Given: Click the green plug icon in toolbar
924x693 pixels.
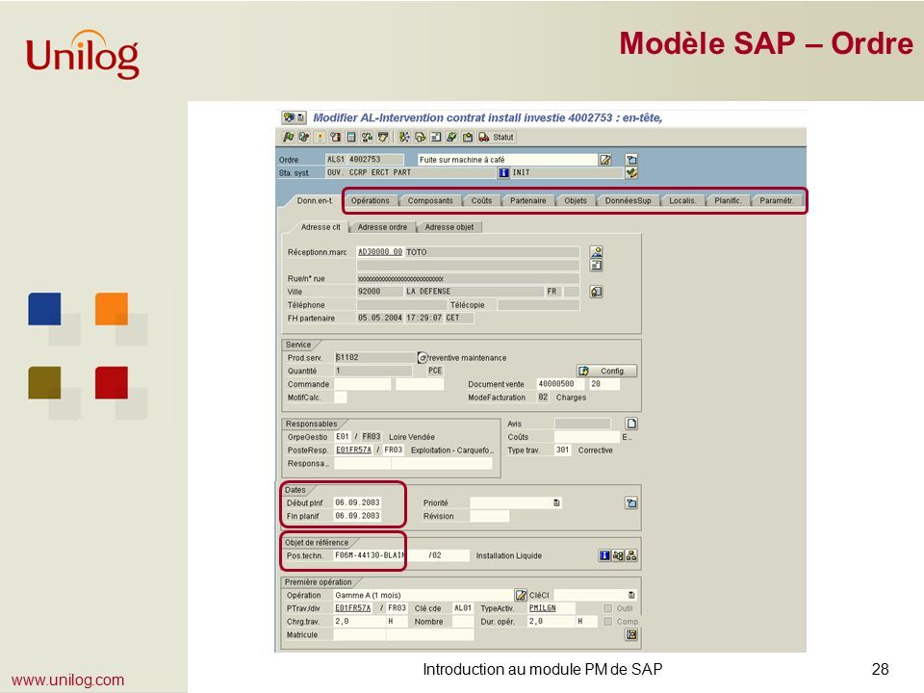Looking at the screenshot, I should coord(451,137).
